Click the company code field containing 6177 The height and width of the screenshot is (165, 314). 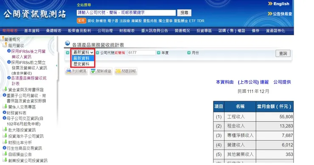point(142,53)
